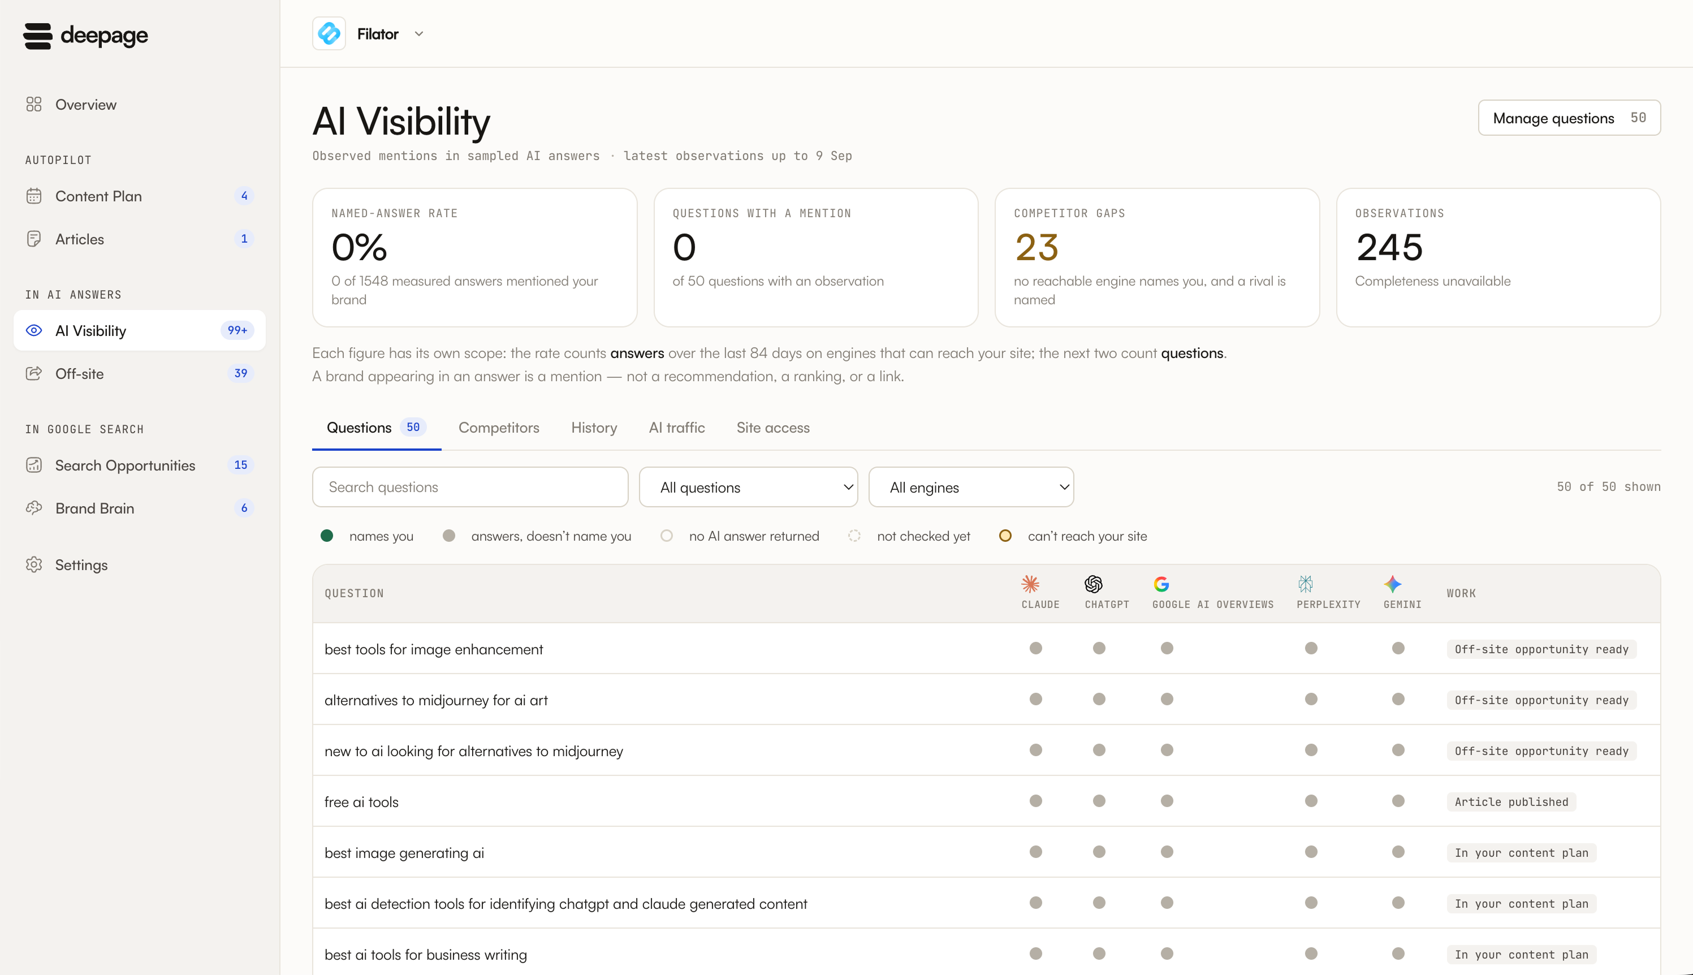Click 'free ai tools' question

coord(361,801)
